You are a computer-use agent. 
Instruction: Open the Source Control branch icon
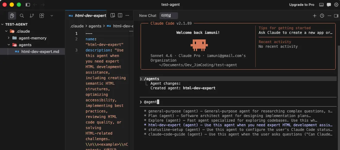(x=32, y=15)
